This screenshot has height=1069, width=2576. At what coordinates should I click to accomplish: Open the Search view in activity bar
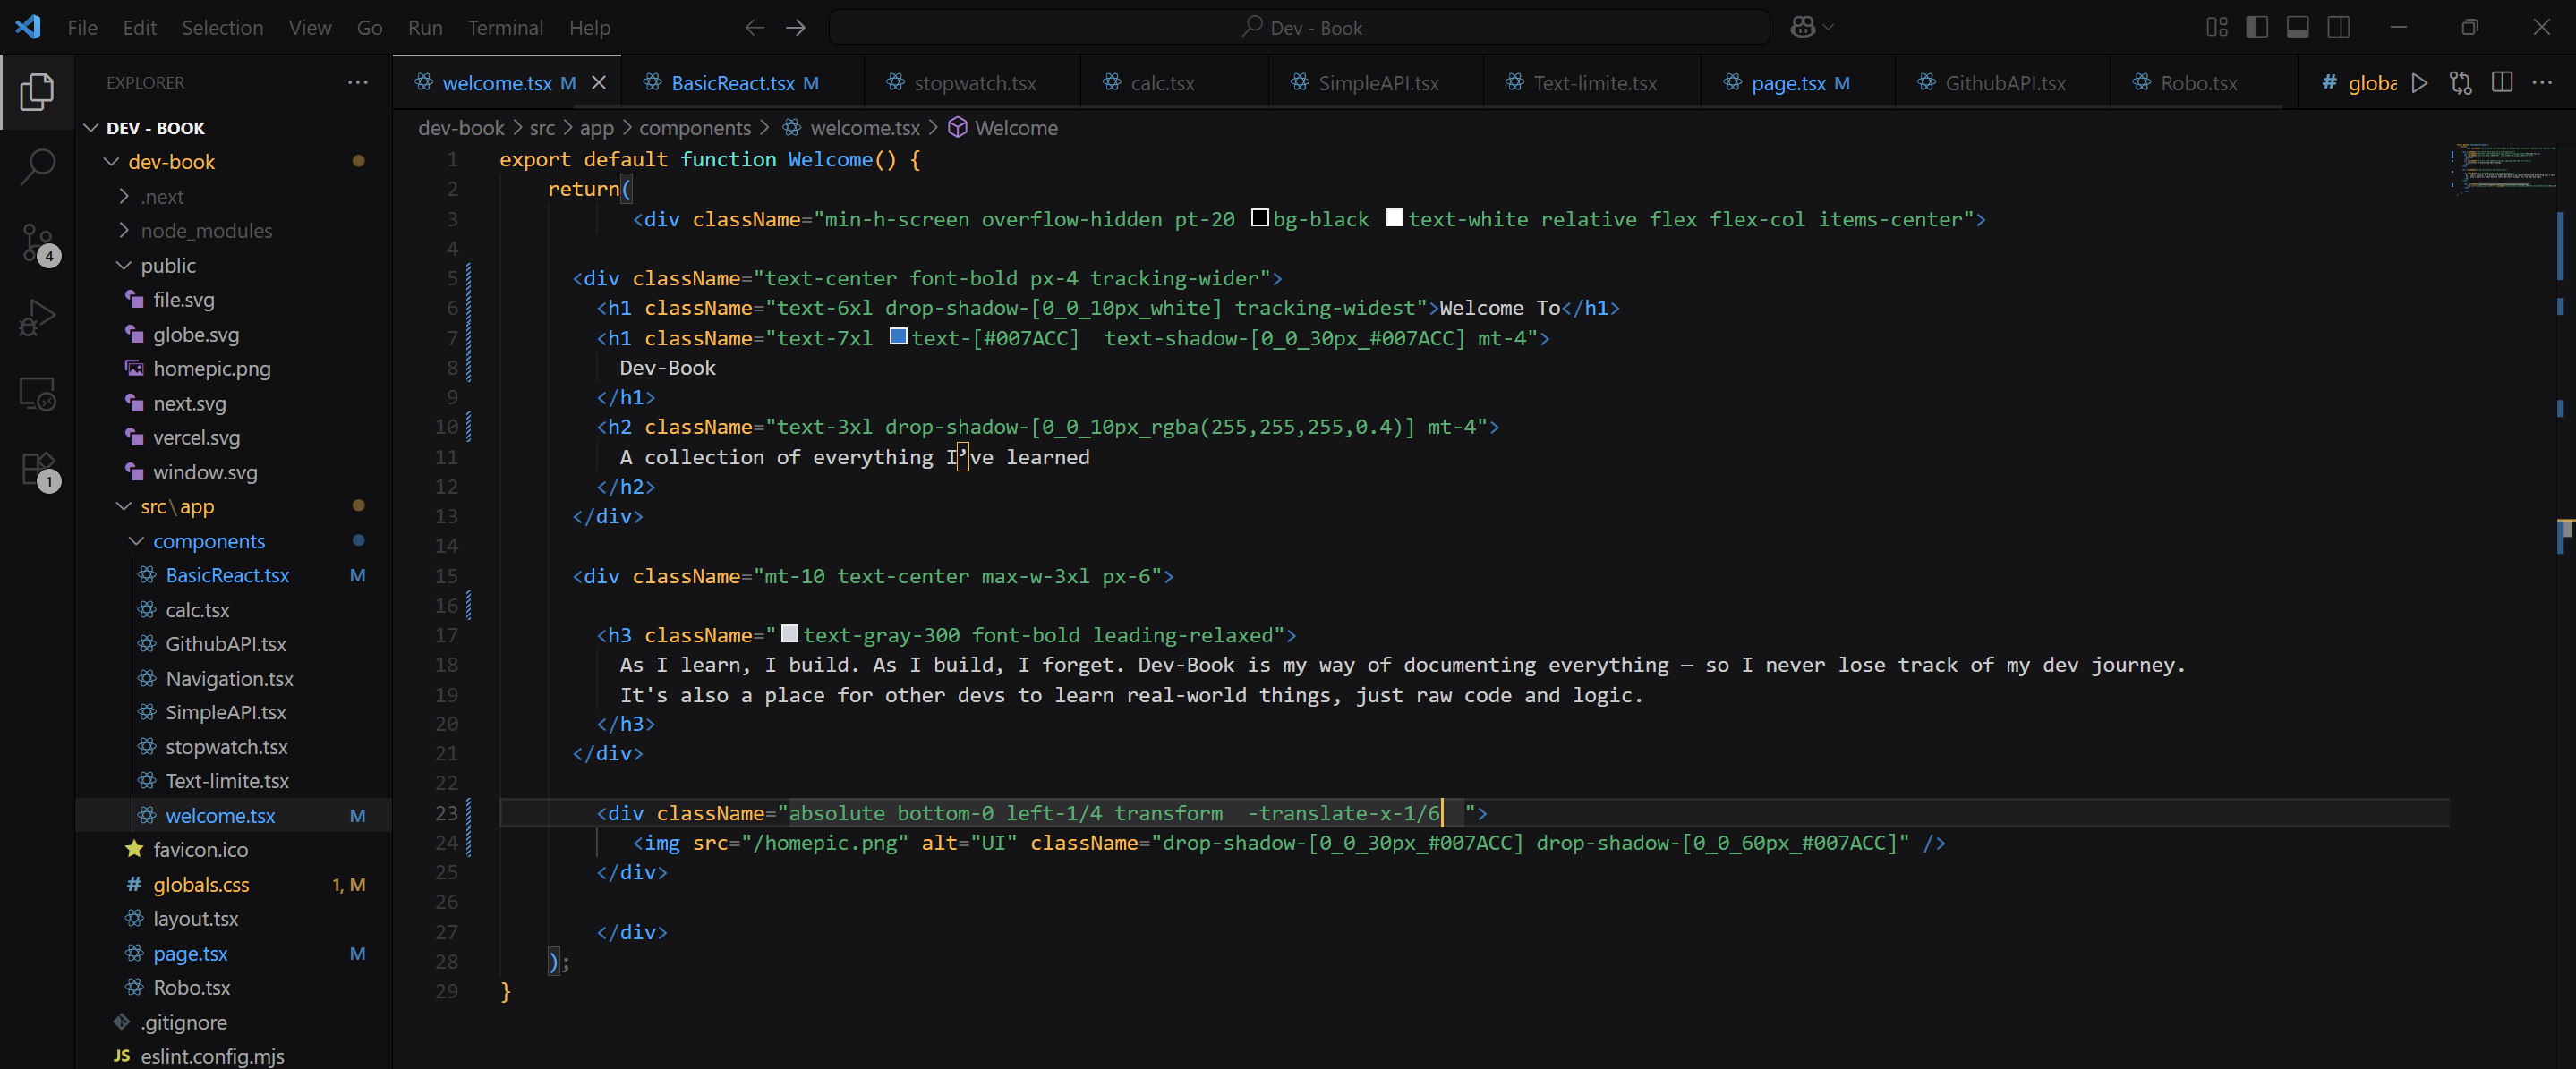click(x=37, y=165)
